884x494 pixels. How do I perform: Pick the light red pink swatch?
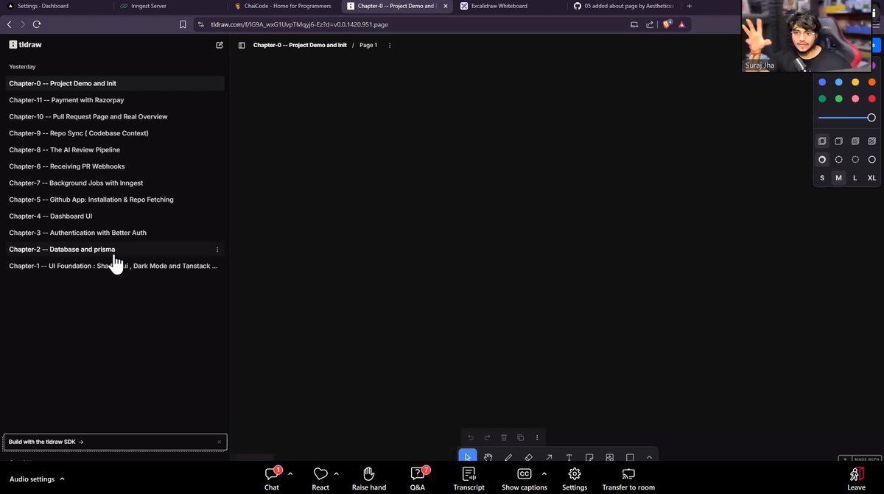pos(855,99)
